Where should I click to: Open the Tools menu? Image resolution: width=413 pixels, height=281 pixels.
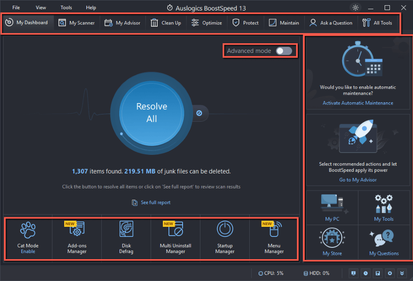(x=66, y=7)
